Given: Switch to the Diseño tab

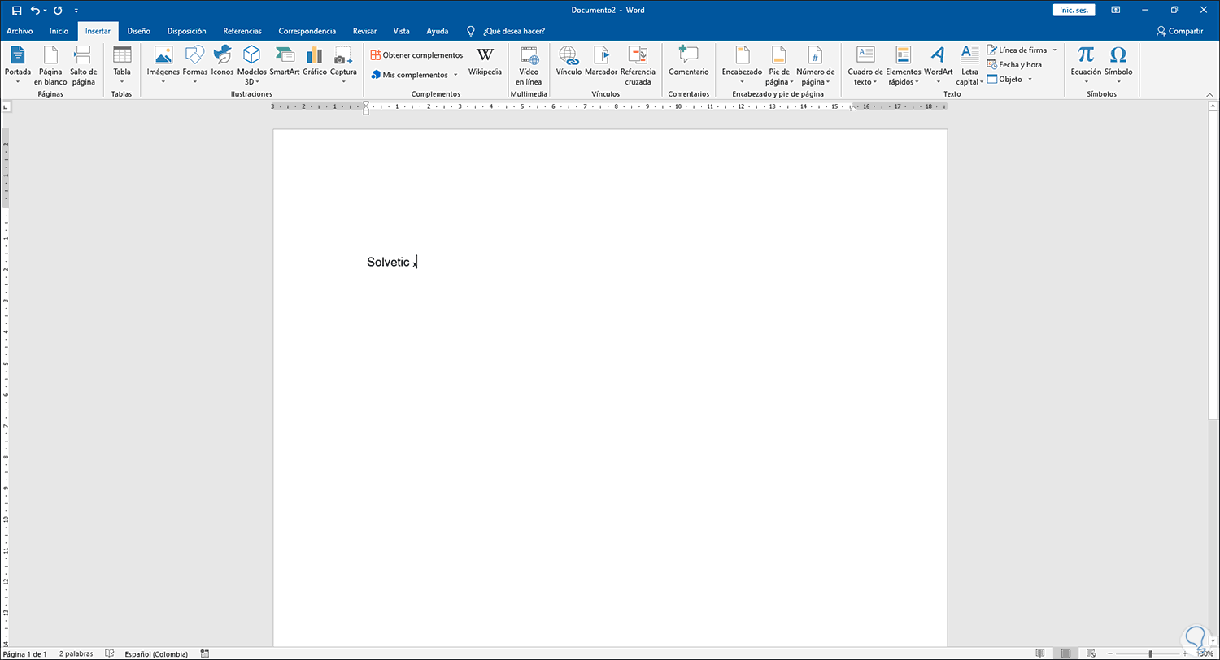Looking at the screenshot, I should coord(139,31).
